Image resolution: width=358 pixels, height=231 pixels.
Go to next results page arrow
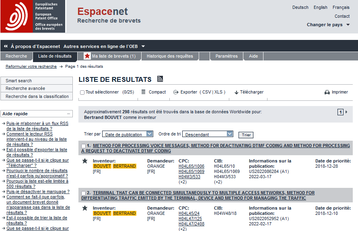[x=346, y=112]
